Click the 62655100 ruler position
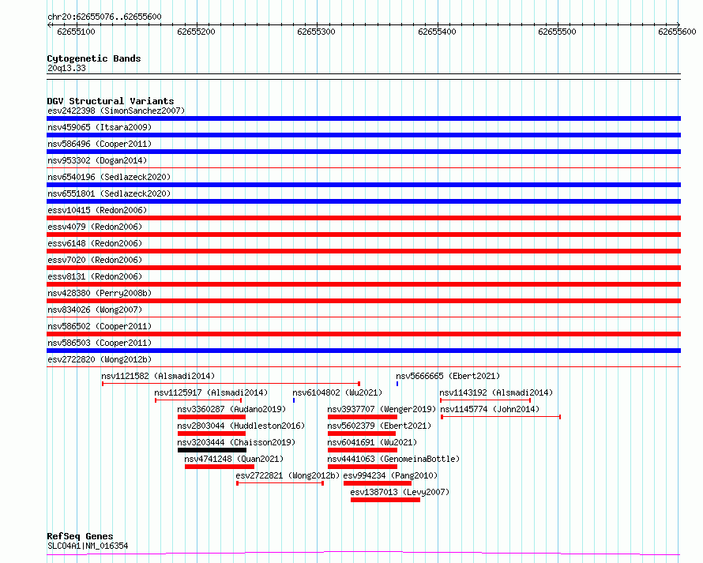Screen dimensions: 703x563 (x=76, y=32)
